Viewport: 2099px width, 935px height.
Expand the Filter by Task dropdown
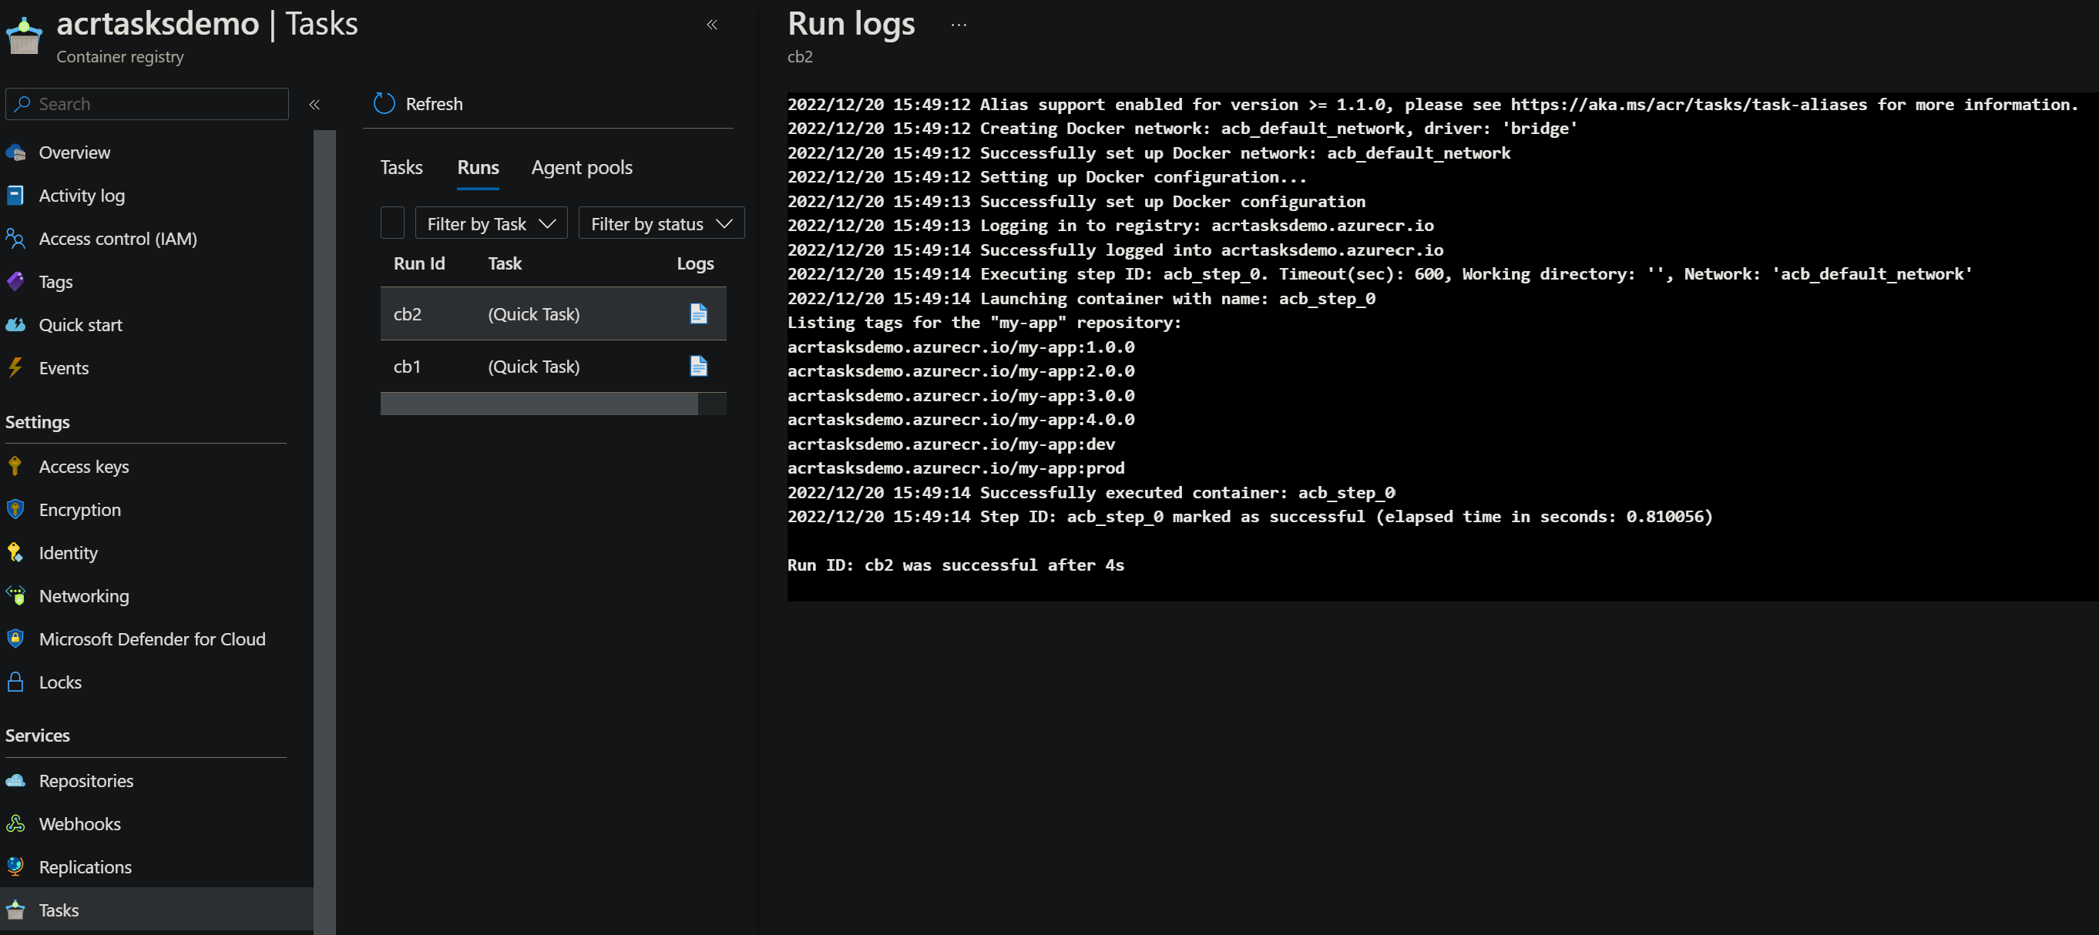[x=492, y=223]
